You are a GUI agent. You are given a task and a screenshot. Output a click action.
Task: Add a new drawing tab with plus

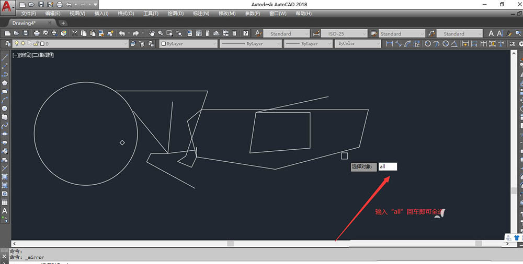coord(63,23)
